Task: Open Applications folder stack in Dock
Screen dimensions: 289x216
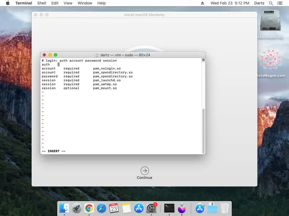Action: point(200,208)
